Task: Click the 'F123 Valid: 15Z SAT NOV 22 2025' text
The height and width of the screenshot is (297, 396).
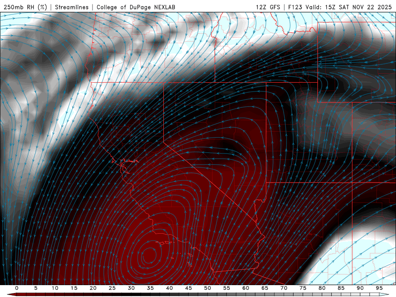Action: tap(340, 7)
